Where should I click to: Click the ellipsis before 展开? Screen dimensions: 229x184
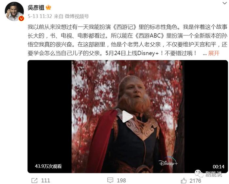205,54
